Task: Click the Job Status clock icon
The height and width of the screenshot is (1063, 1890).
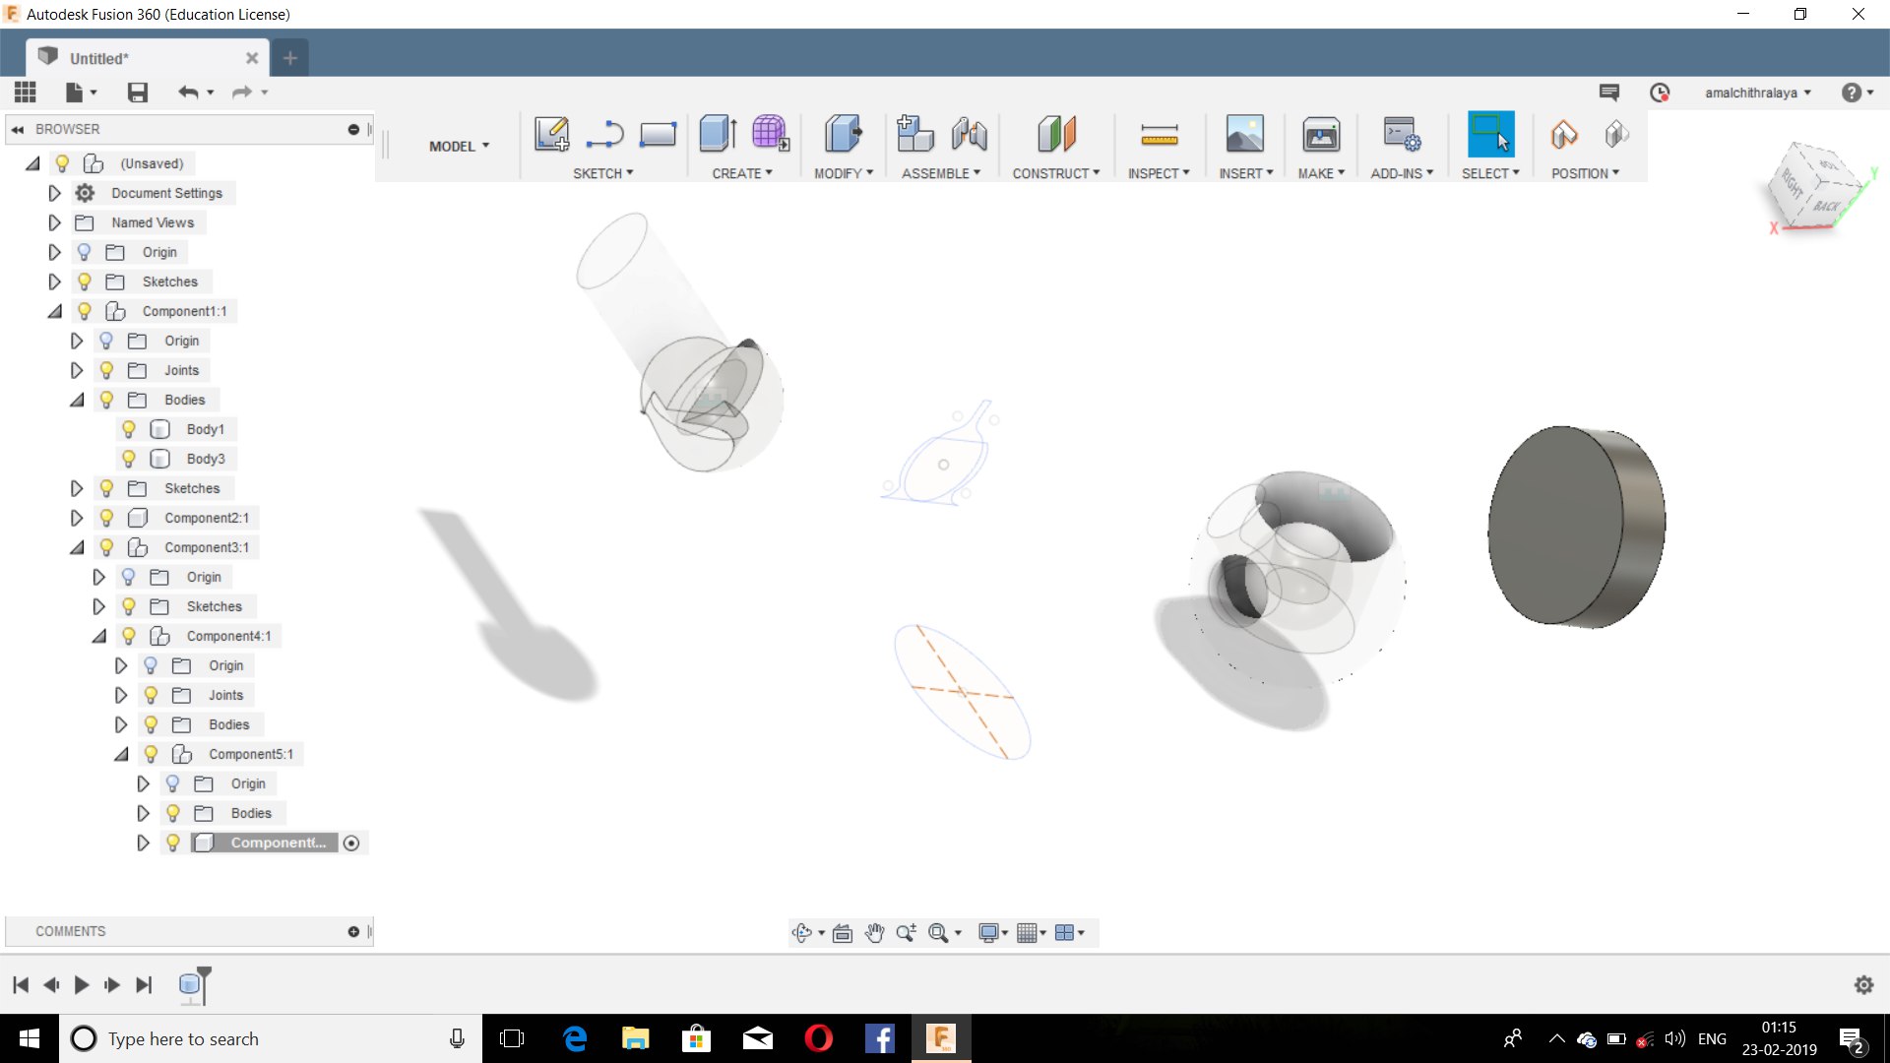Action: tap(1660, 93)
